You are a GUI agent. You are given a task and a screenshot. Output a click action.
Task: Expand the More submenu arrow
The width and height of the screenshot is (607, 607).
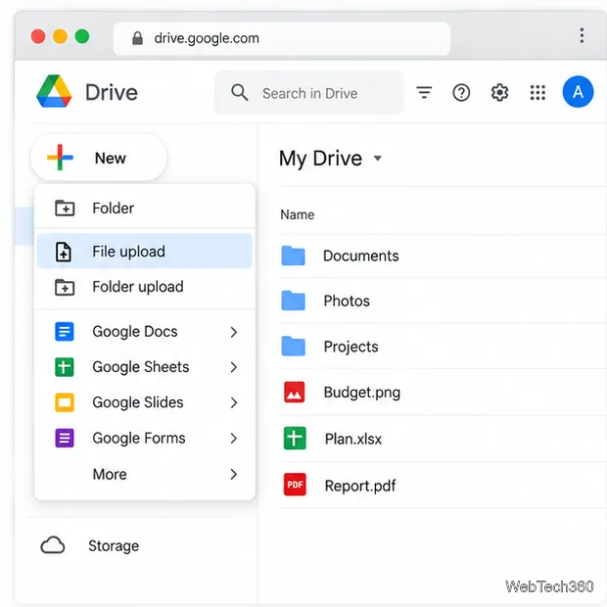pos(233,474)
